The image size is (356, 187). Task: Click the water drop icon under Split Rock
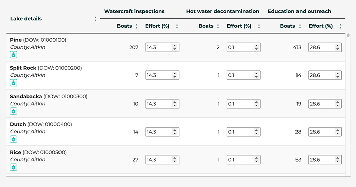14,83
